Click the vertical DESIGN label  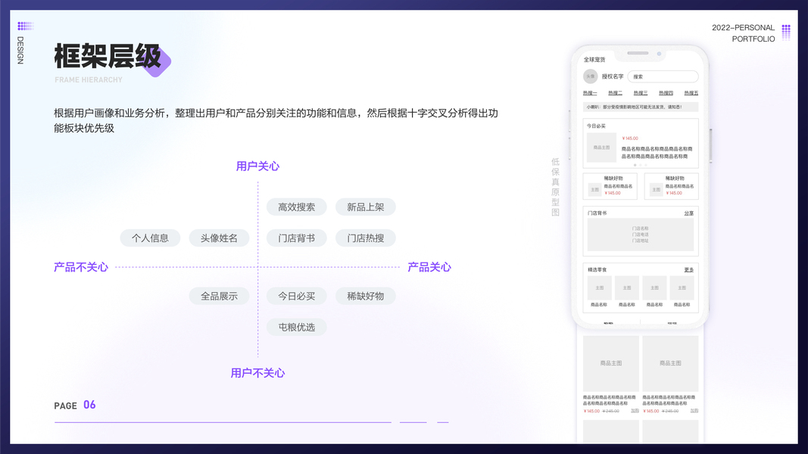click(x=20, y=50)
